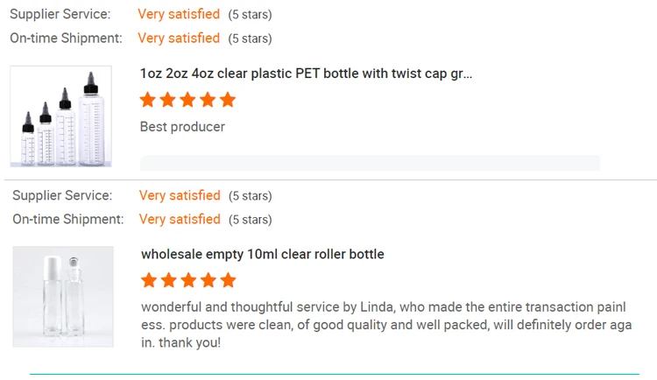Viewport: 657px width, 380px height.
Task: Click first star of roller bottle review rating
Action: pos(150,280)
